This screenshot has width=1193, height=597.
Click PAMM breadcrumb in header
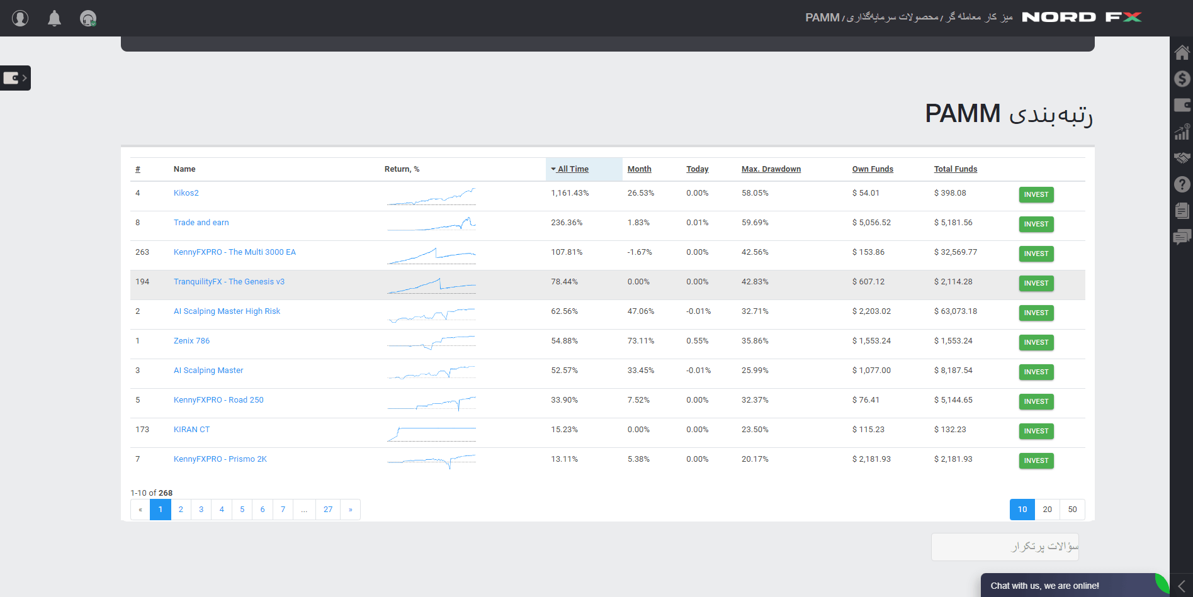pos(822,18)
